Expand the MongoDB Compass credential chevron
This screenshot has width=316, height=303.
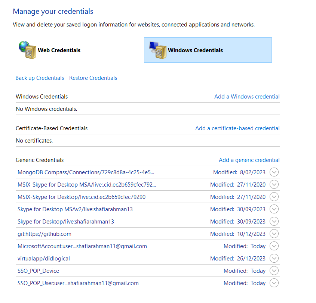[x=274, y=172]
